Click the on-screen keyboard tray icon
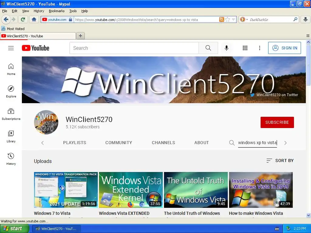 277,229
